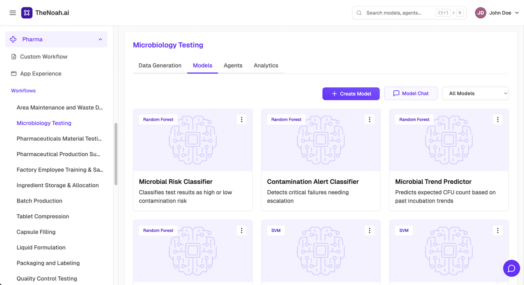Click the sidebar vertical scrollbar
Image resolution: width=524 pixels, height=285 pixels.
click(116, 154)
